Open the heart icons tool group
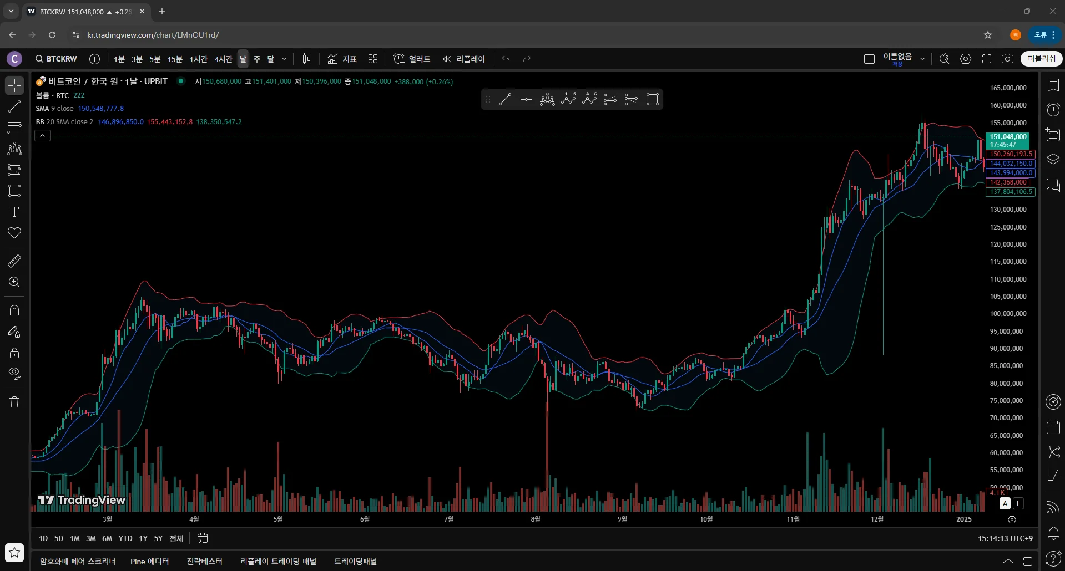1065x571 pixels. click(x=14, y=233)
